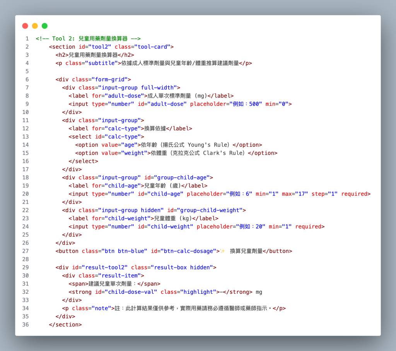Screen dimensions: 396x351
Task: Click the id "child-dose-val" on line 32
Action: [x=131, y=292]
